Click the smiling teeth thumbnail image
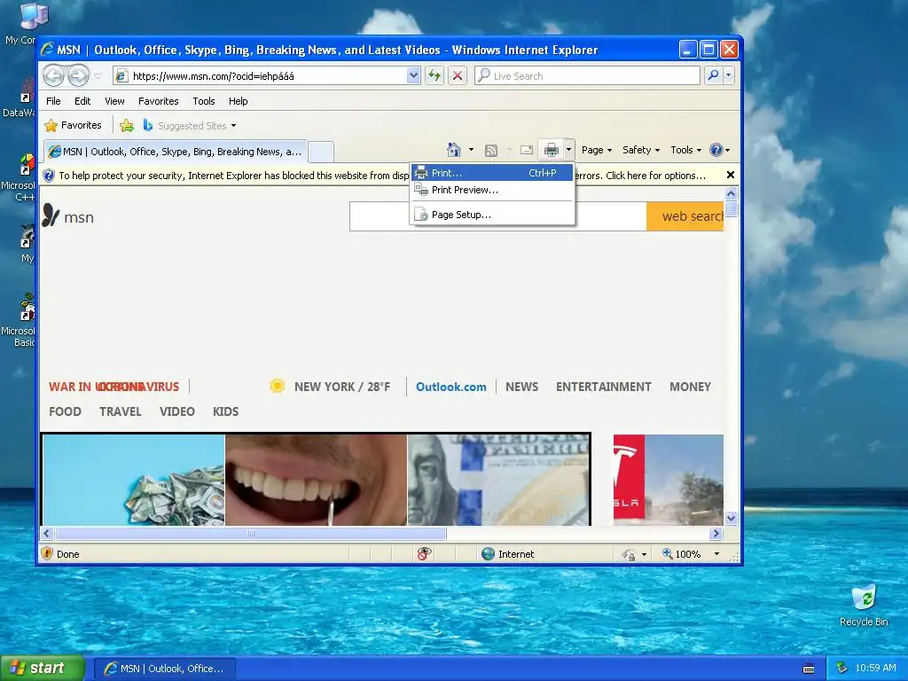Image resolution: width=908 pixels, height=681 pixels. [x=317, y=480]
